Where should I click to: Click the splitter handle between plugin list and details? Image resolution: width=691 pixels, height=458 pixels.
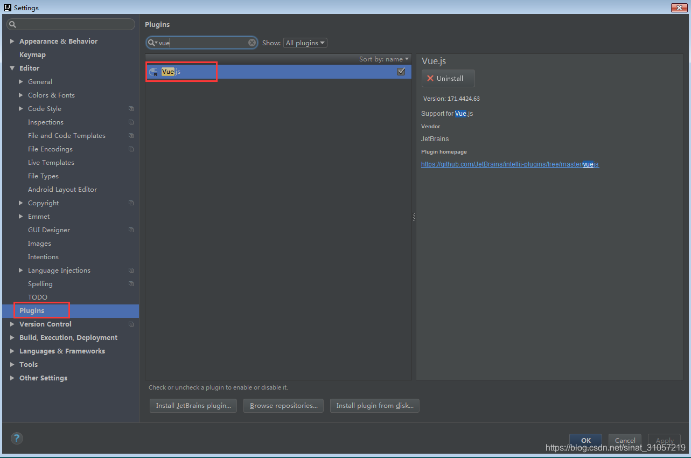(x=414, y=217)
